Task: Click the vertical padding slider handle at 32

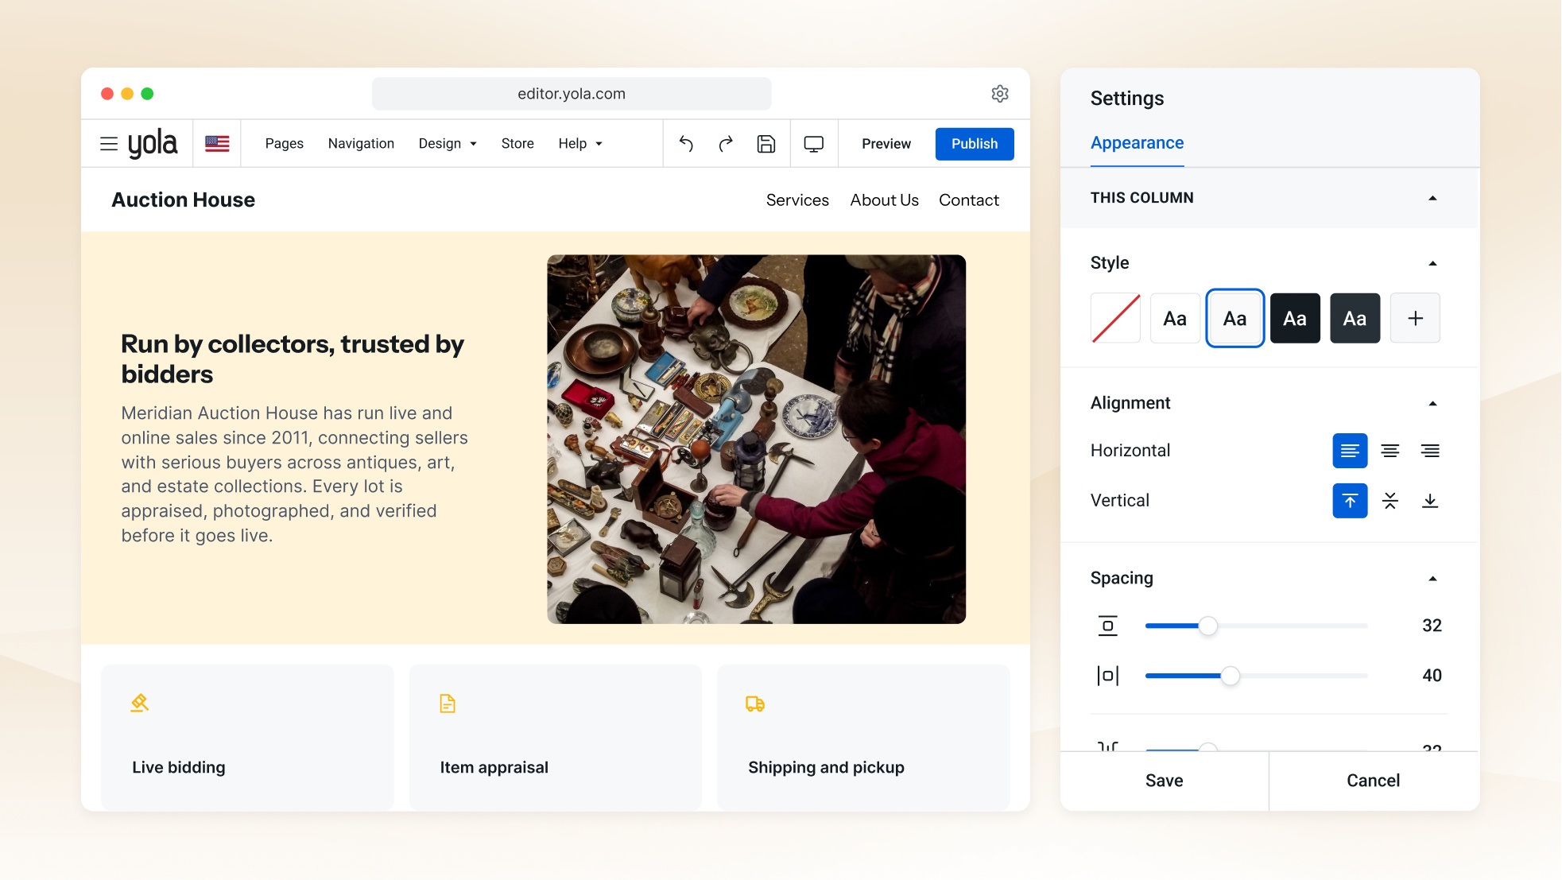Action: 1208,626
